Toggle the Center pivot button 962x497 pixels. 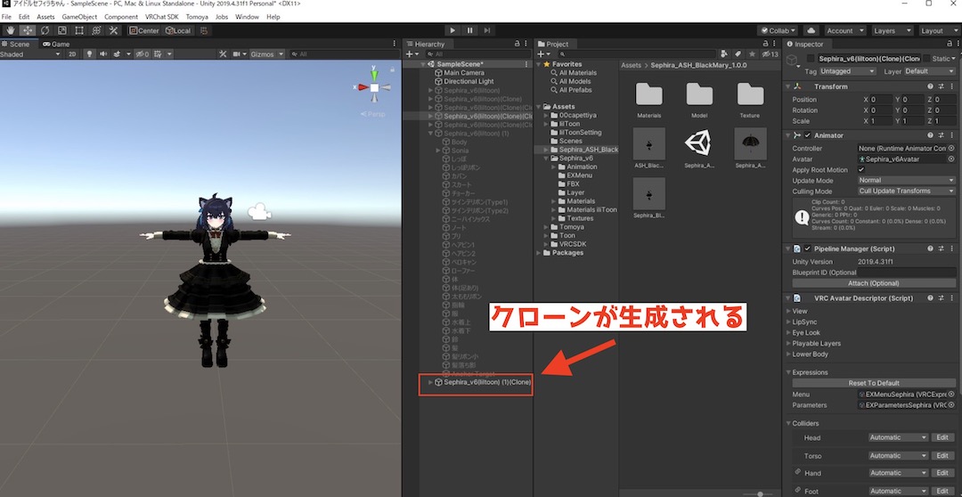click(x=144, y=30)
